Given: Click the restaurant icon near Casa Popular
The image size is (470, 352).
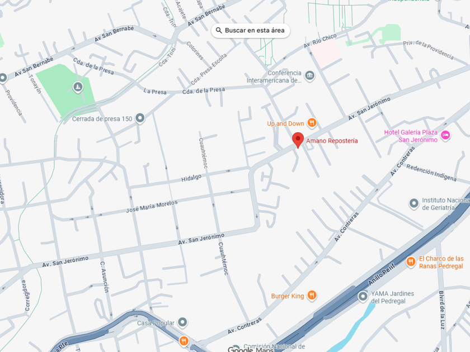Looking at the screenshot, I should (x=184, y=341).
